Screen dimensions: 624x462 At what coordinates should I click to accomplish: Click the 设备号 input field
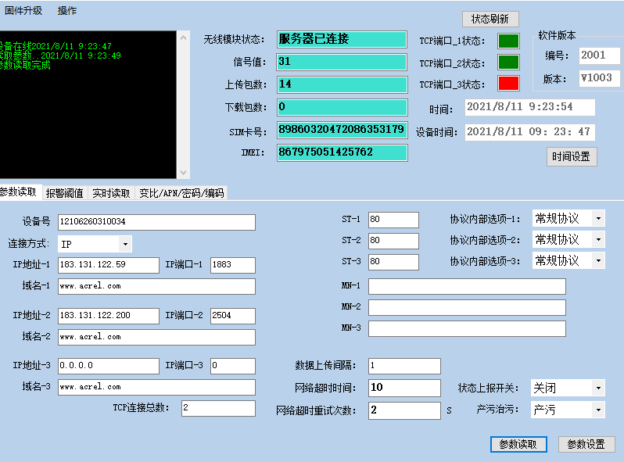(156, 223)
